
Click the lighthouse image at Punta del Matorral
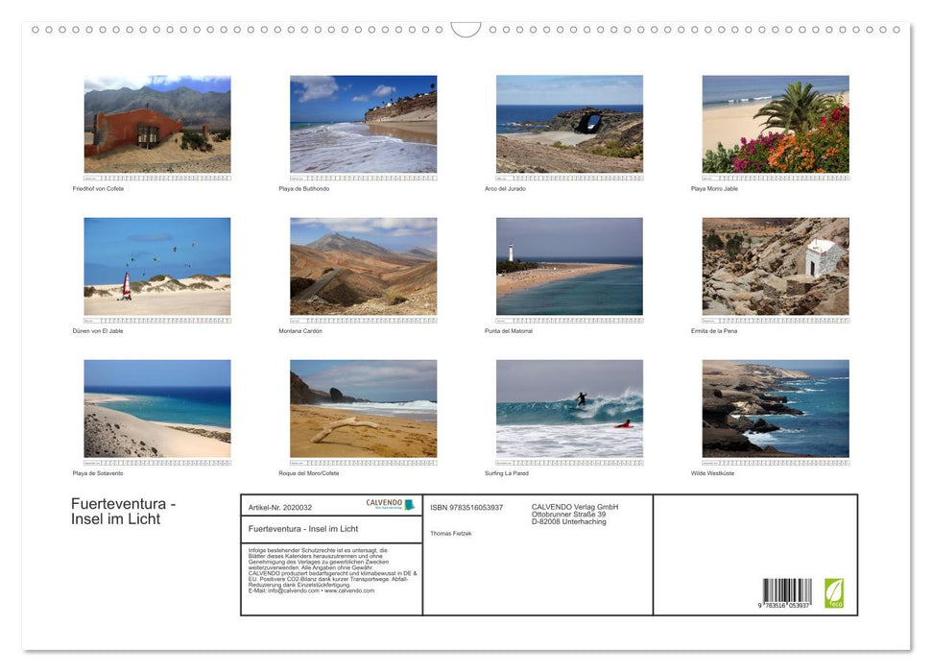568,266
